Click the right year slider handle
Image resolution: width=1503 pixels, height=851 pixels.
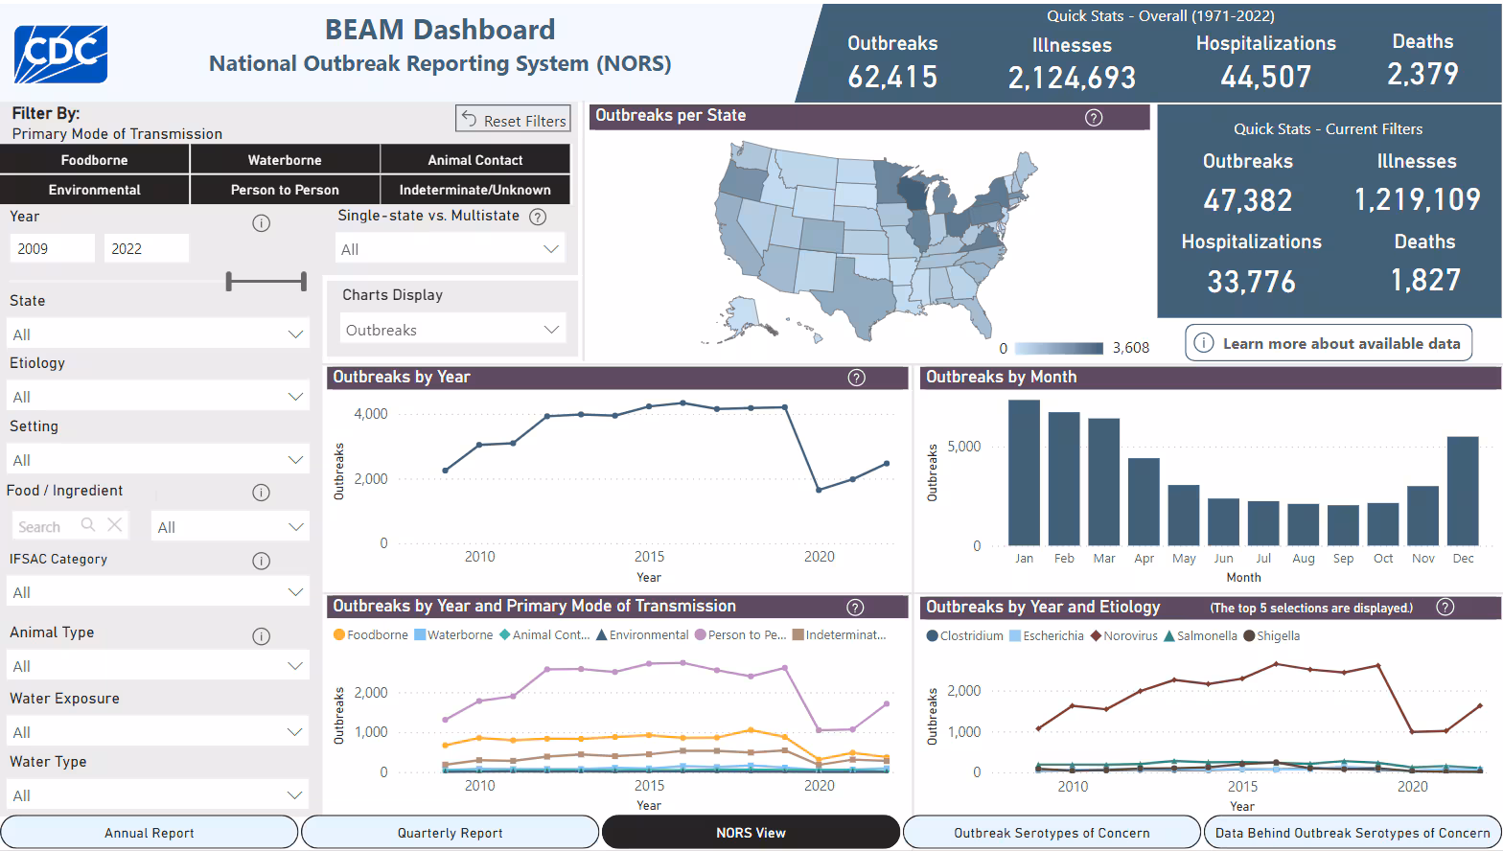(x=304, y=281)
